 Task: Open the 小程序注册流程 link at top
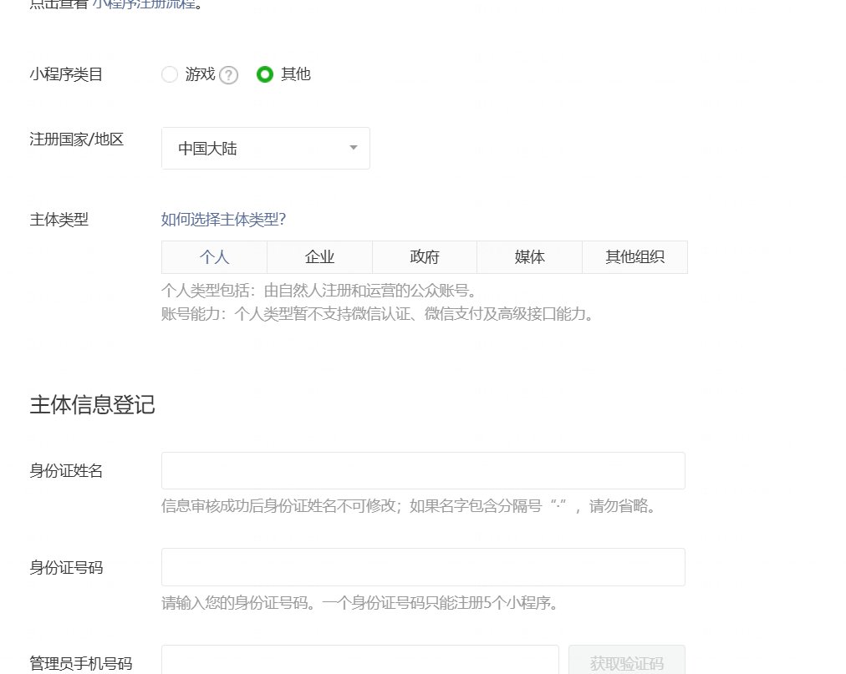(x=144, y=4)
